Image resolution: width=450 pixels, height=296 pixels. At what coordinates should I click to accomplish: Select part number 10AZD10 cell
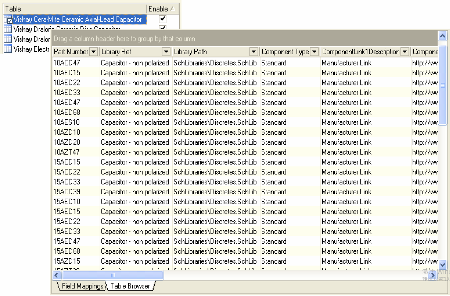coord(76,132)
